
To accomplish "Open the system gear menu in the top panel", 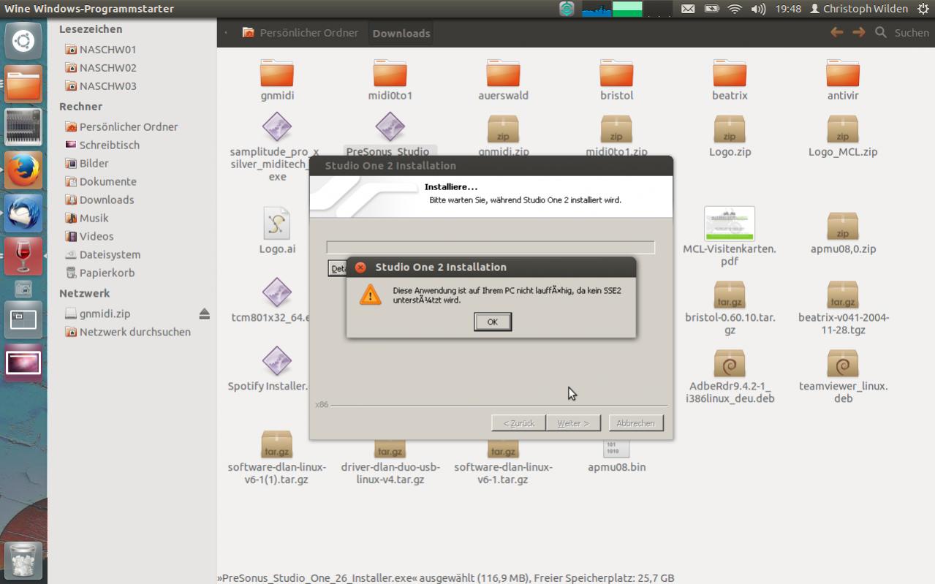I will [922, 9].
